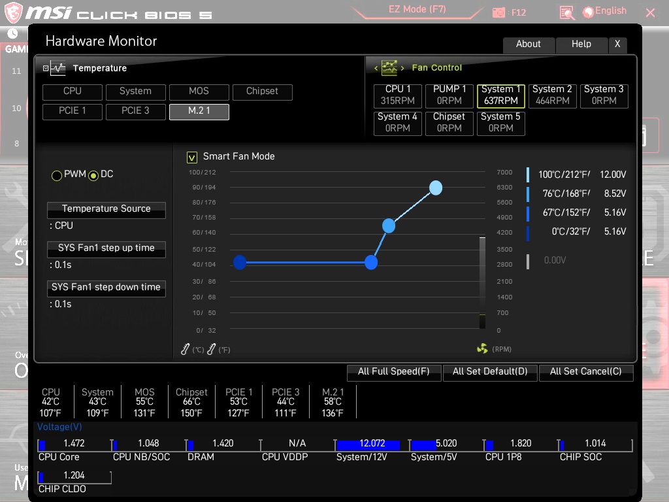Image resolution: width=669 pixels, height=502 pixels.
Task: Click the 67°C/152°F 5.16V curve entry
Action: (x=577, y=212)
